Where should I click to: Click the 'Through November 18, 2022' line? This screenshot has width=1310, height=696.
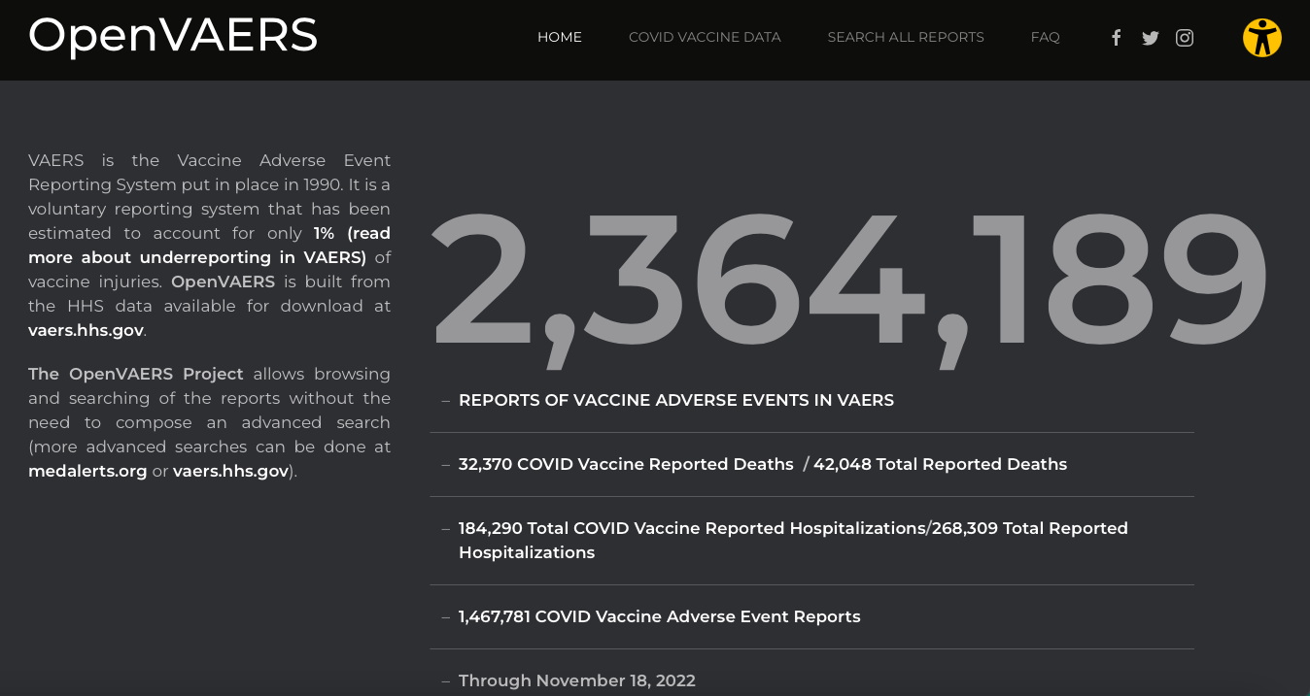576,680
